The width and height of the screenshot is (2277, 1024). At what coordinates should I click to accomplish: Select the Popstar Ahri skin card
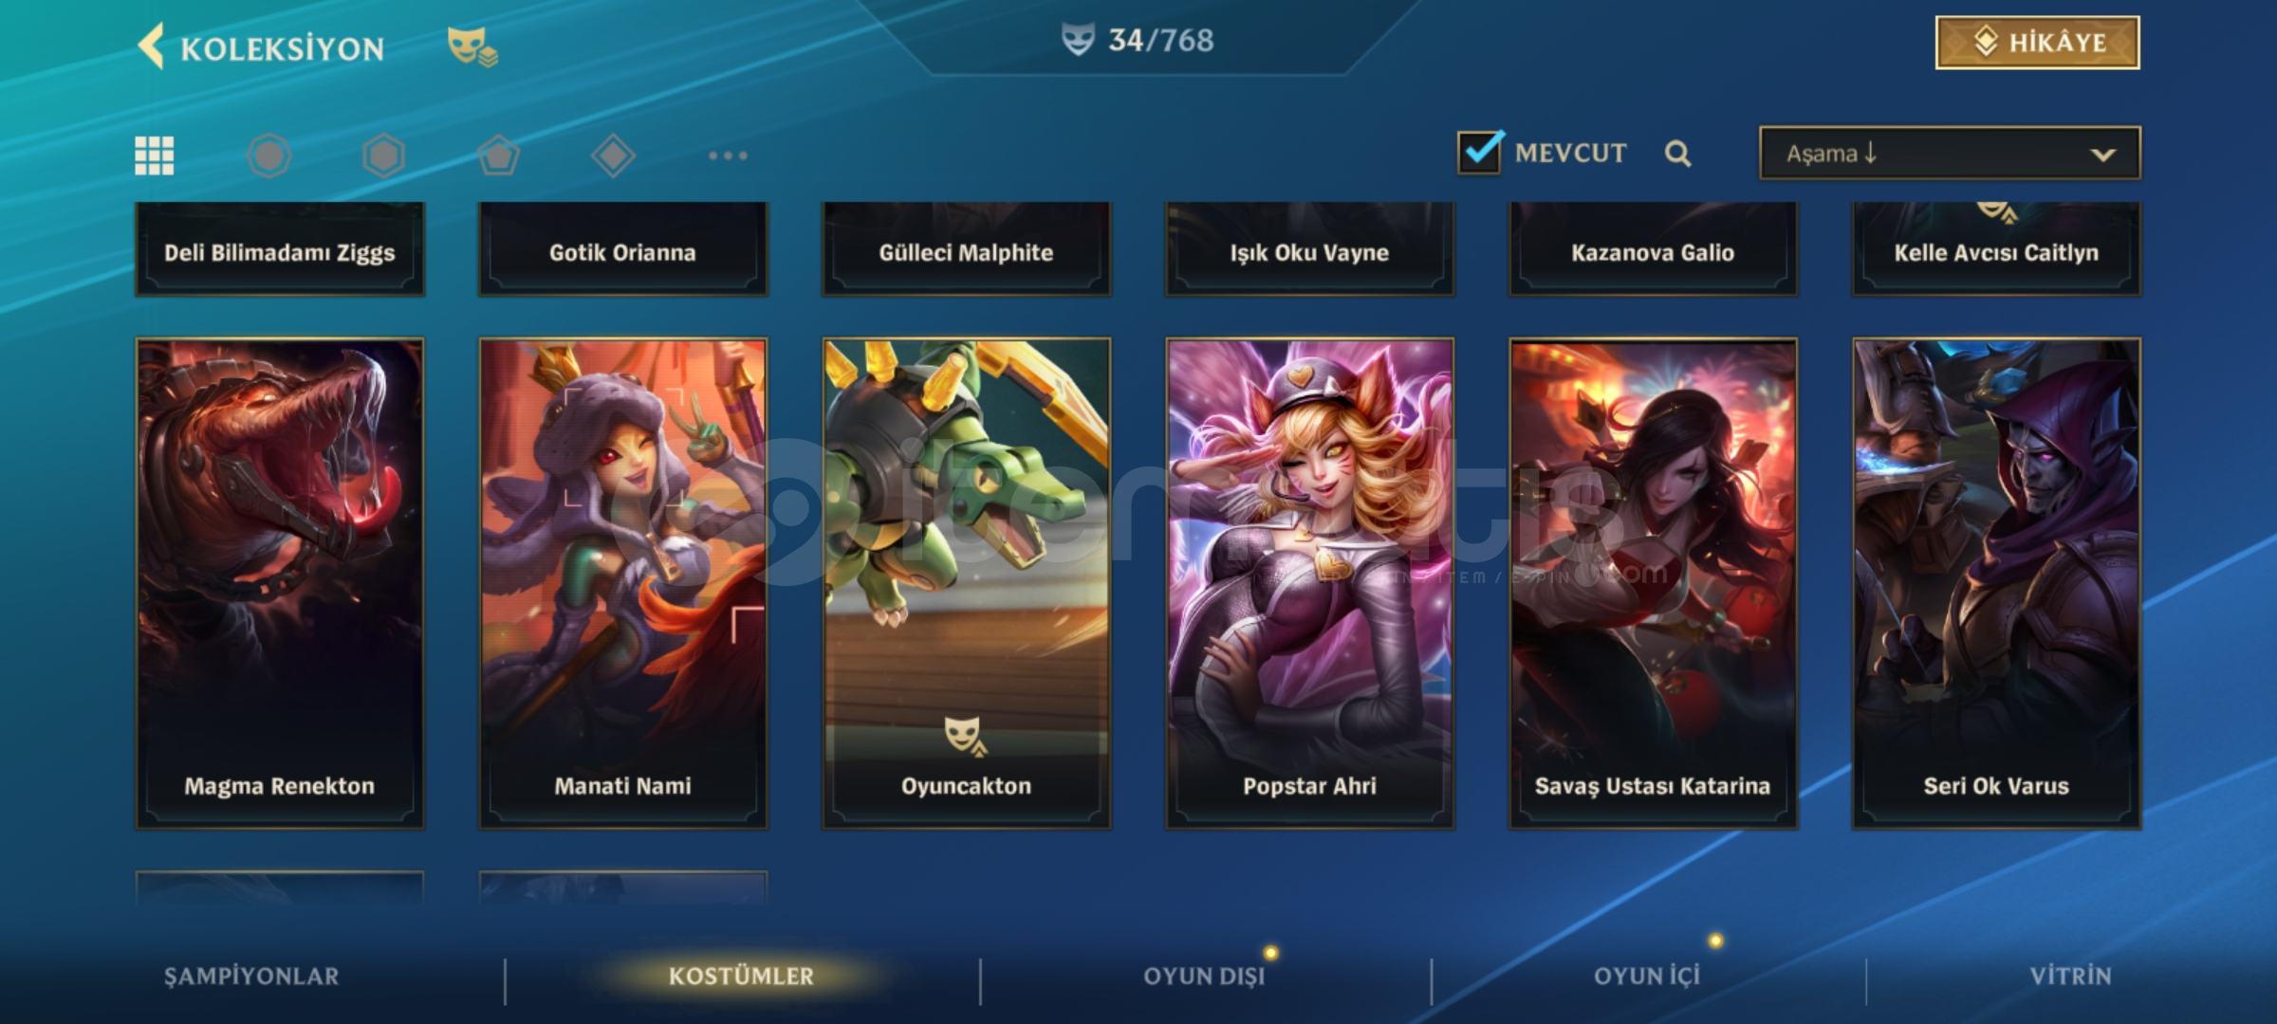1309,583
